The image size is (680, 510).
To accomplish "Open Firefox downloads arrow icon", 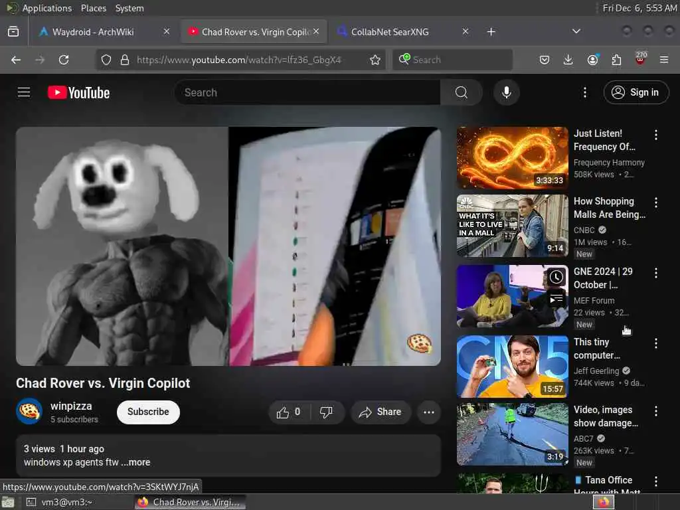I will [x=568, y=60].
